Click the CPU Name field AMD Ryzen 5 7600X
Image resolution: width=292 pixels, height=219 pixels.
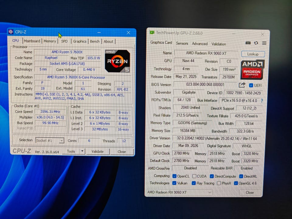tap(67, 52)
